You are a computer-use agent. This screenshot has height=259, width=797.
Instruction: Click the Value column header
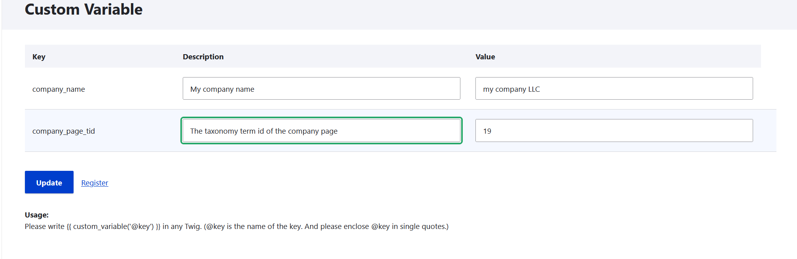(485, 57)
